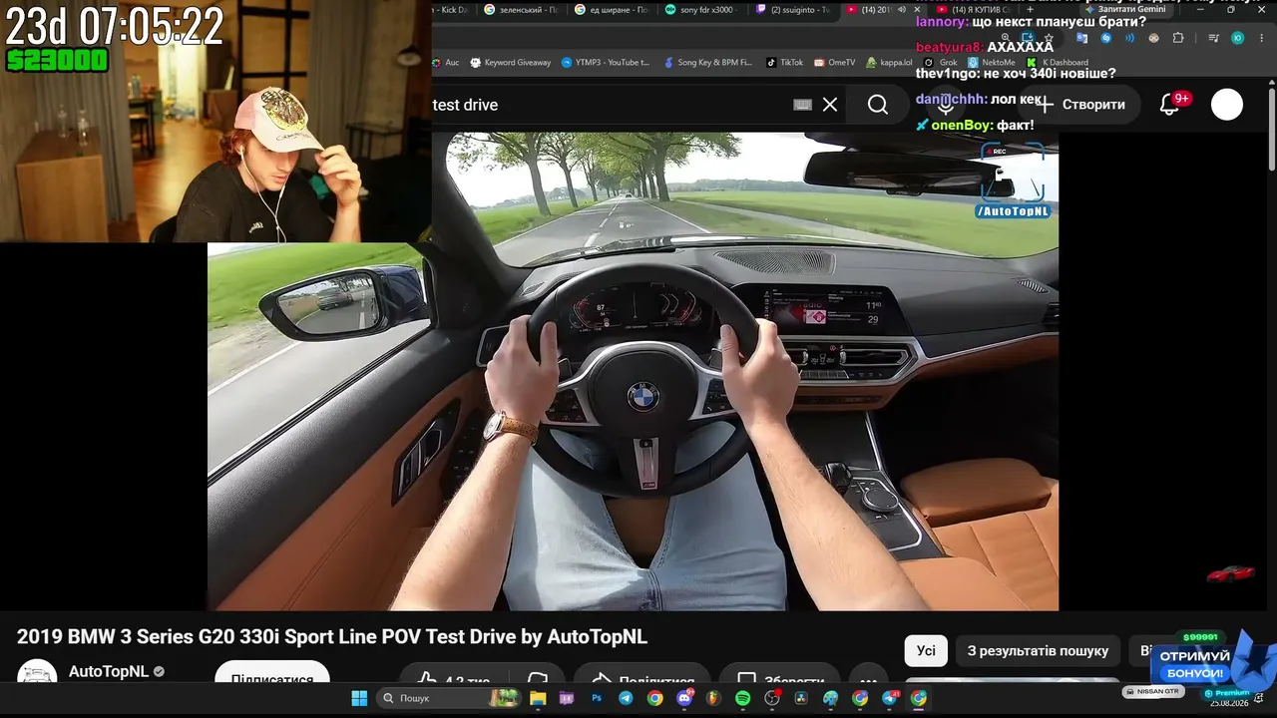Open the TikTok bookmark
Image resolution: width=1277 pixels, height=718 pixels.
[784, 62]
